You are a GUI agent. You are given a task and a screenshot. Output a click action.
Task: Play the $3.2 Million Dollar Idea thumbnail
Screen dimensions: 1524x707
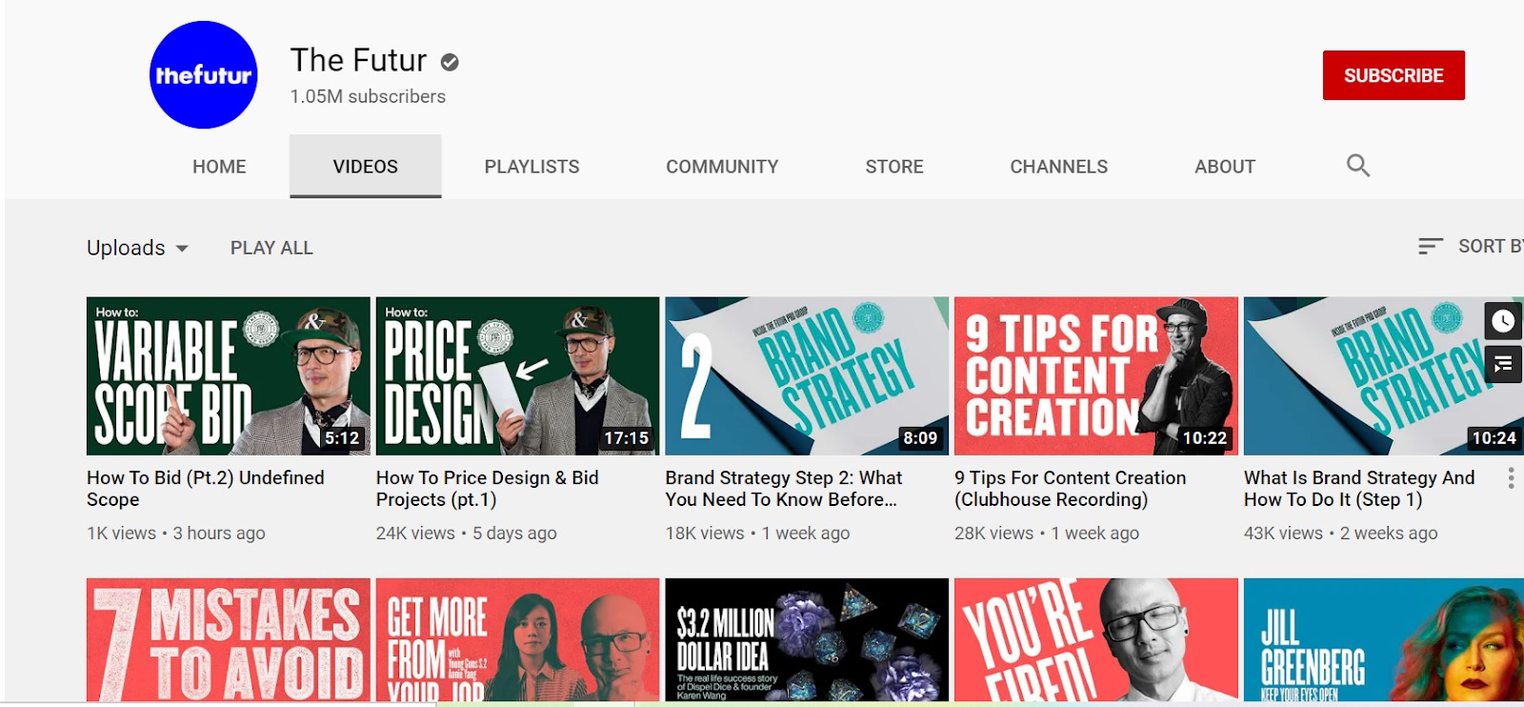tap(807, 640)
